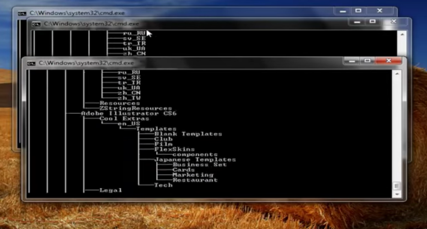The height and width of the screenshot is (229, 427).
Task: Click the scrollbar thumb in the front cmd window
Action: click(397, 186)
